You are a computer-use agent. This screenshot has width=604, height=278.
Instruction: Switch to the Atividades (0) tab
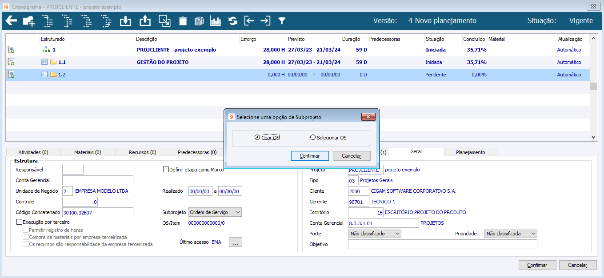point(33,152)
